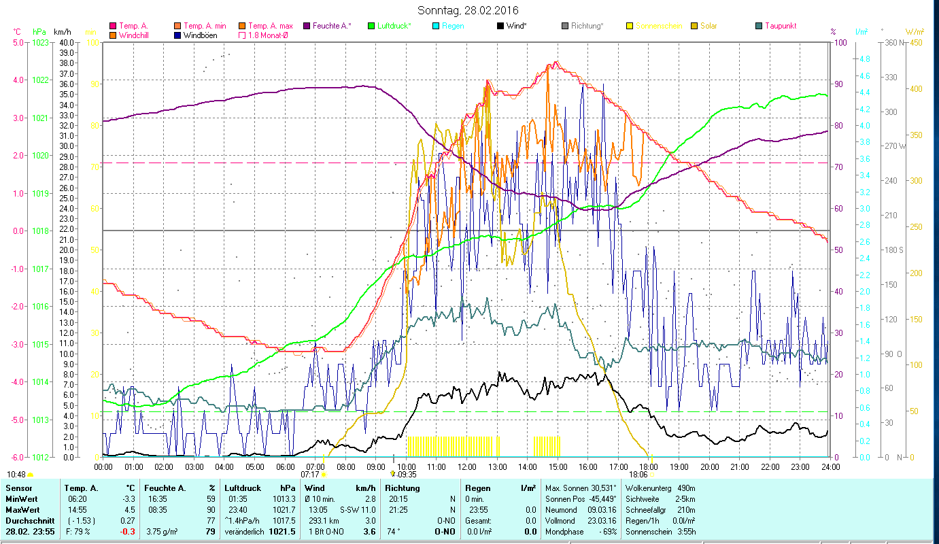The width and height of the screenshot is (939, 544).
Task: Click the 07:17 sunrise marker on the time axis
Action: pos(310,475)
